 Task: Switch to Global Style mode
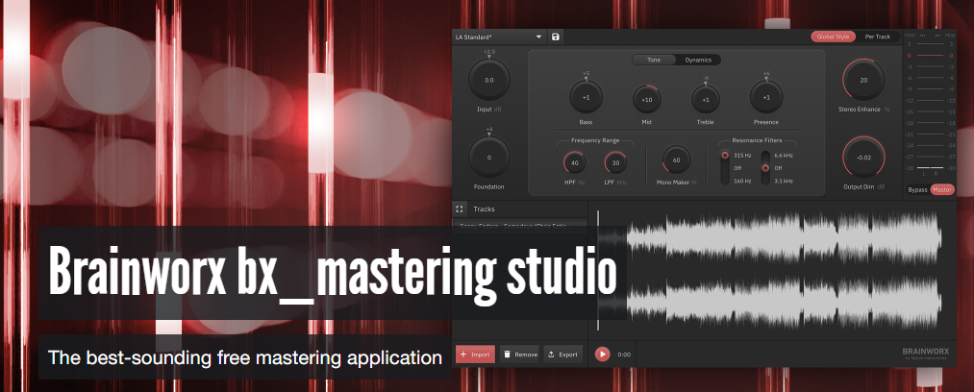(x=833, y=37)
